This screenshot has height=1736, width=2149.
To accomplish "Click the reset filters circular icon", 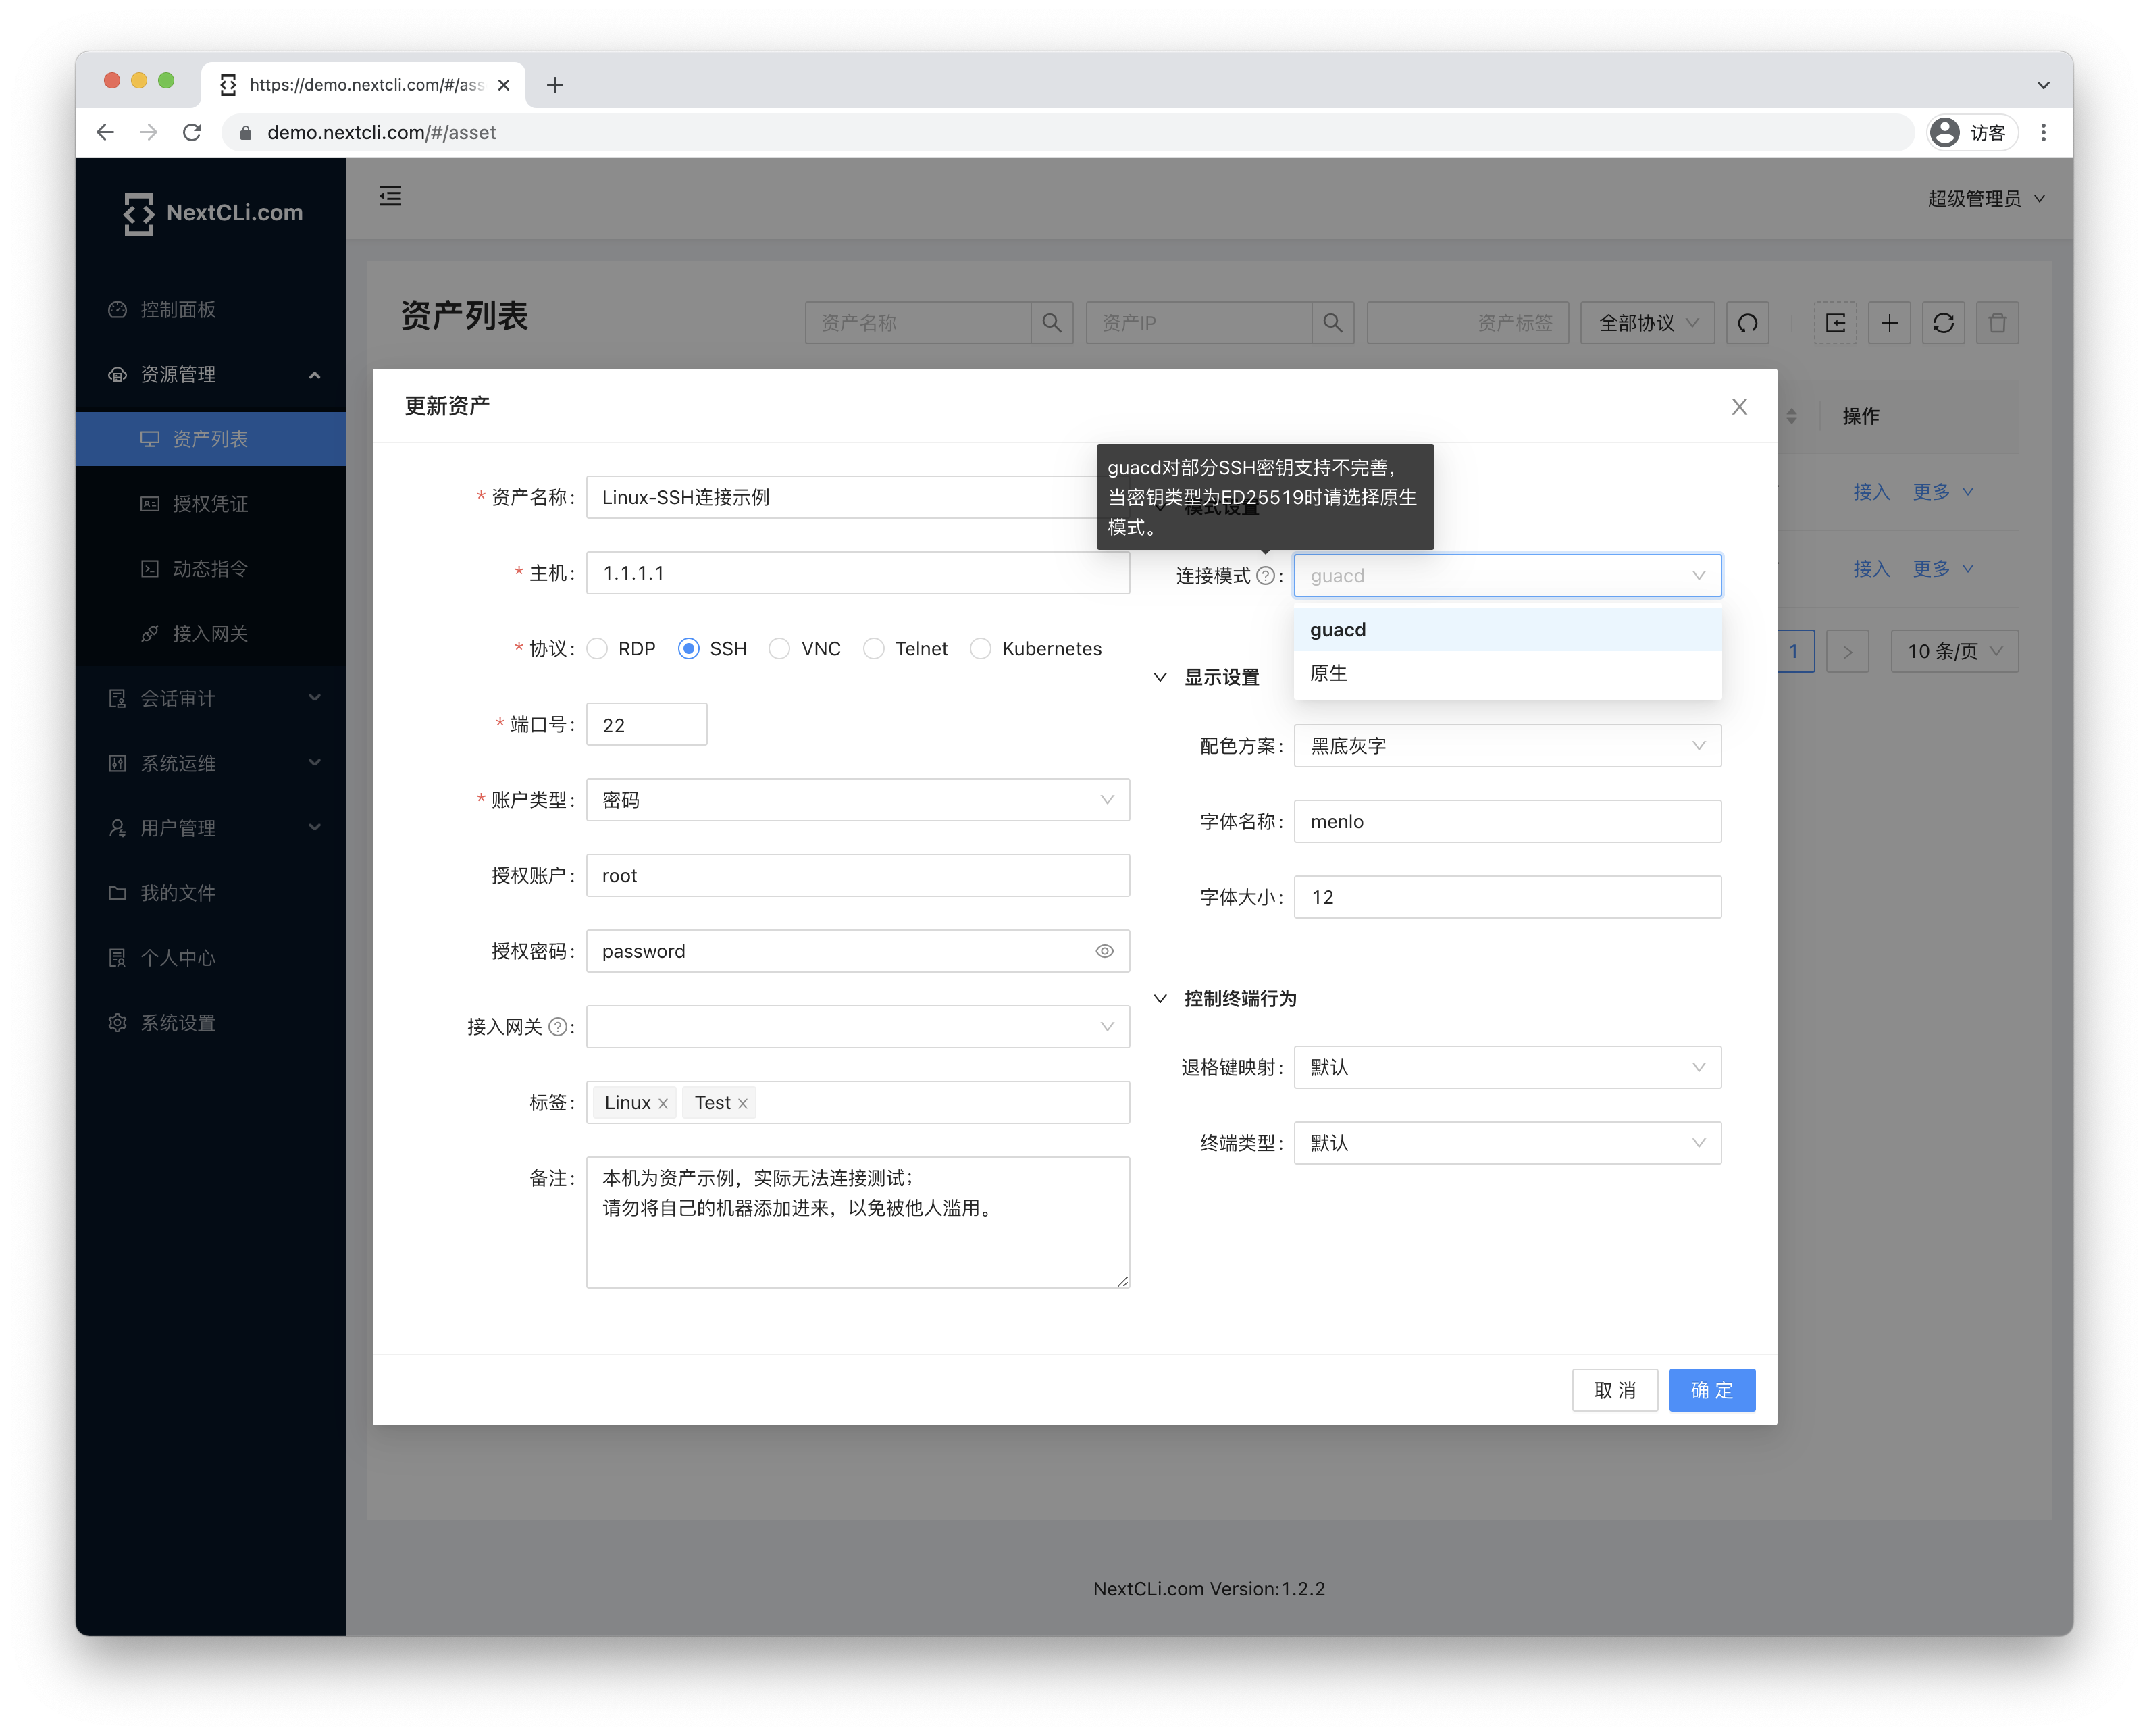I will 1747,323.
